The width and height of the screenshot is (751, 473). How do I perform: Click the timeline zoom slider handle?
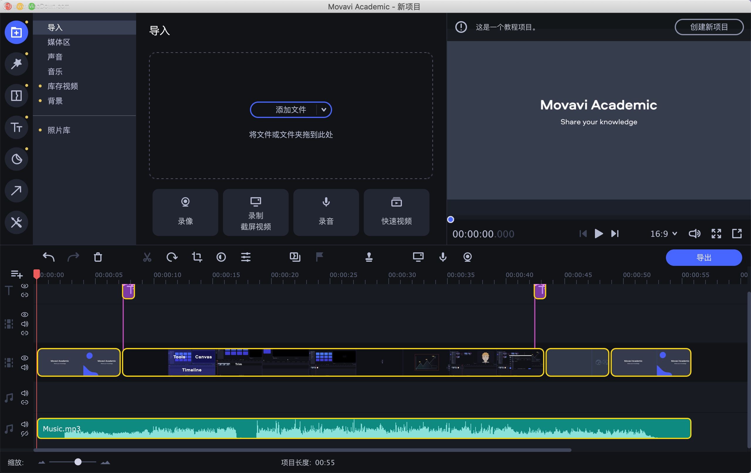[78, 462]
